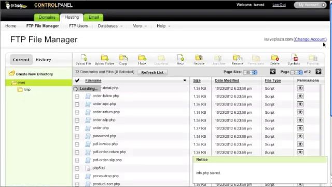Click the file icon of order-follow.php
Viewport: 332px width, 187px height.
[88, 96]
